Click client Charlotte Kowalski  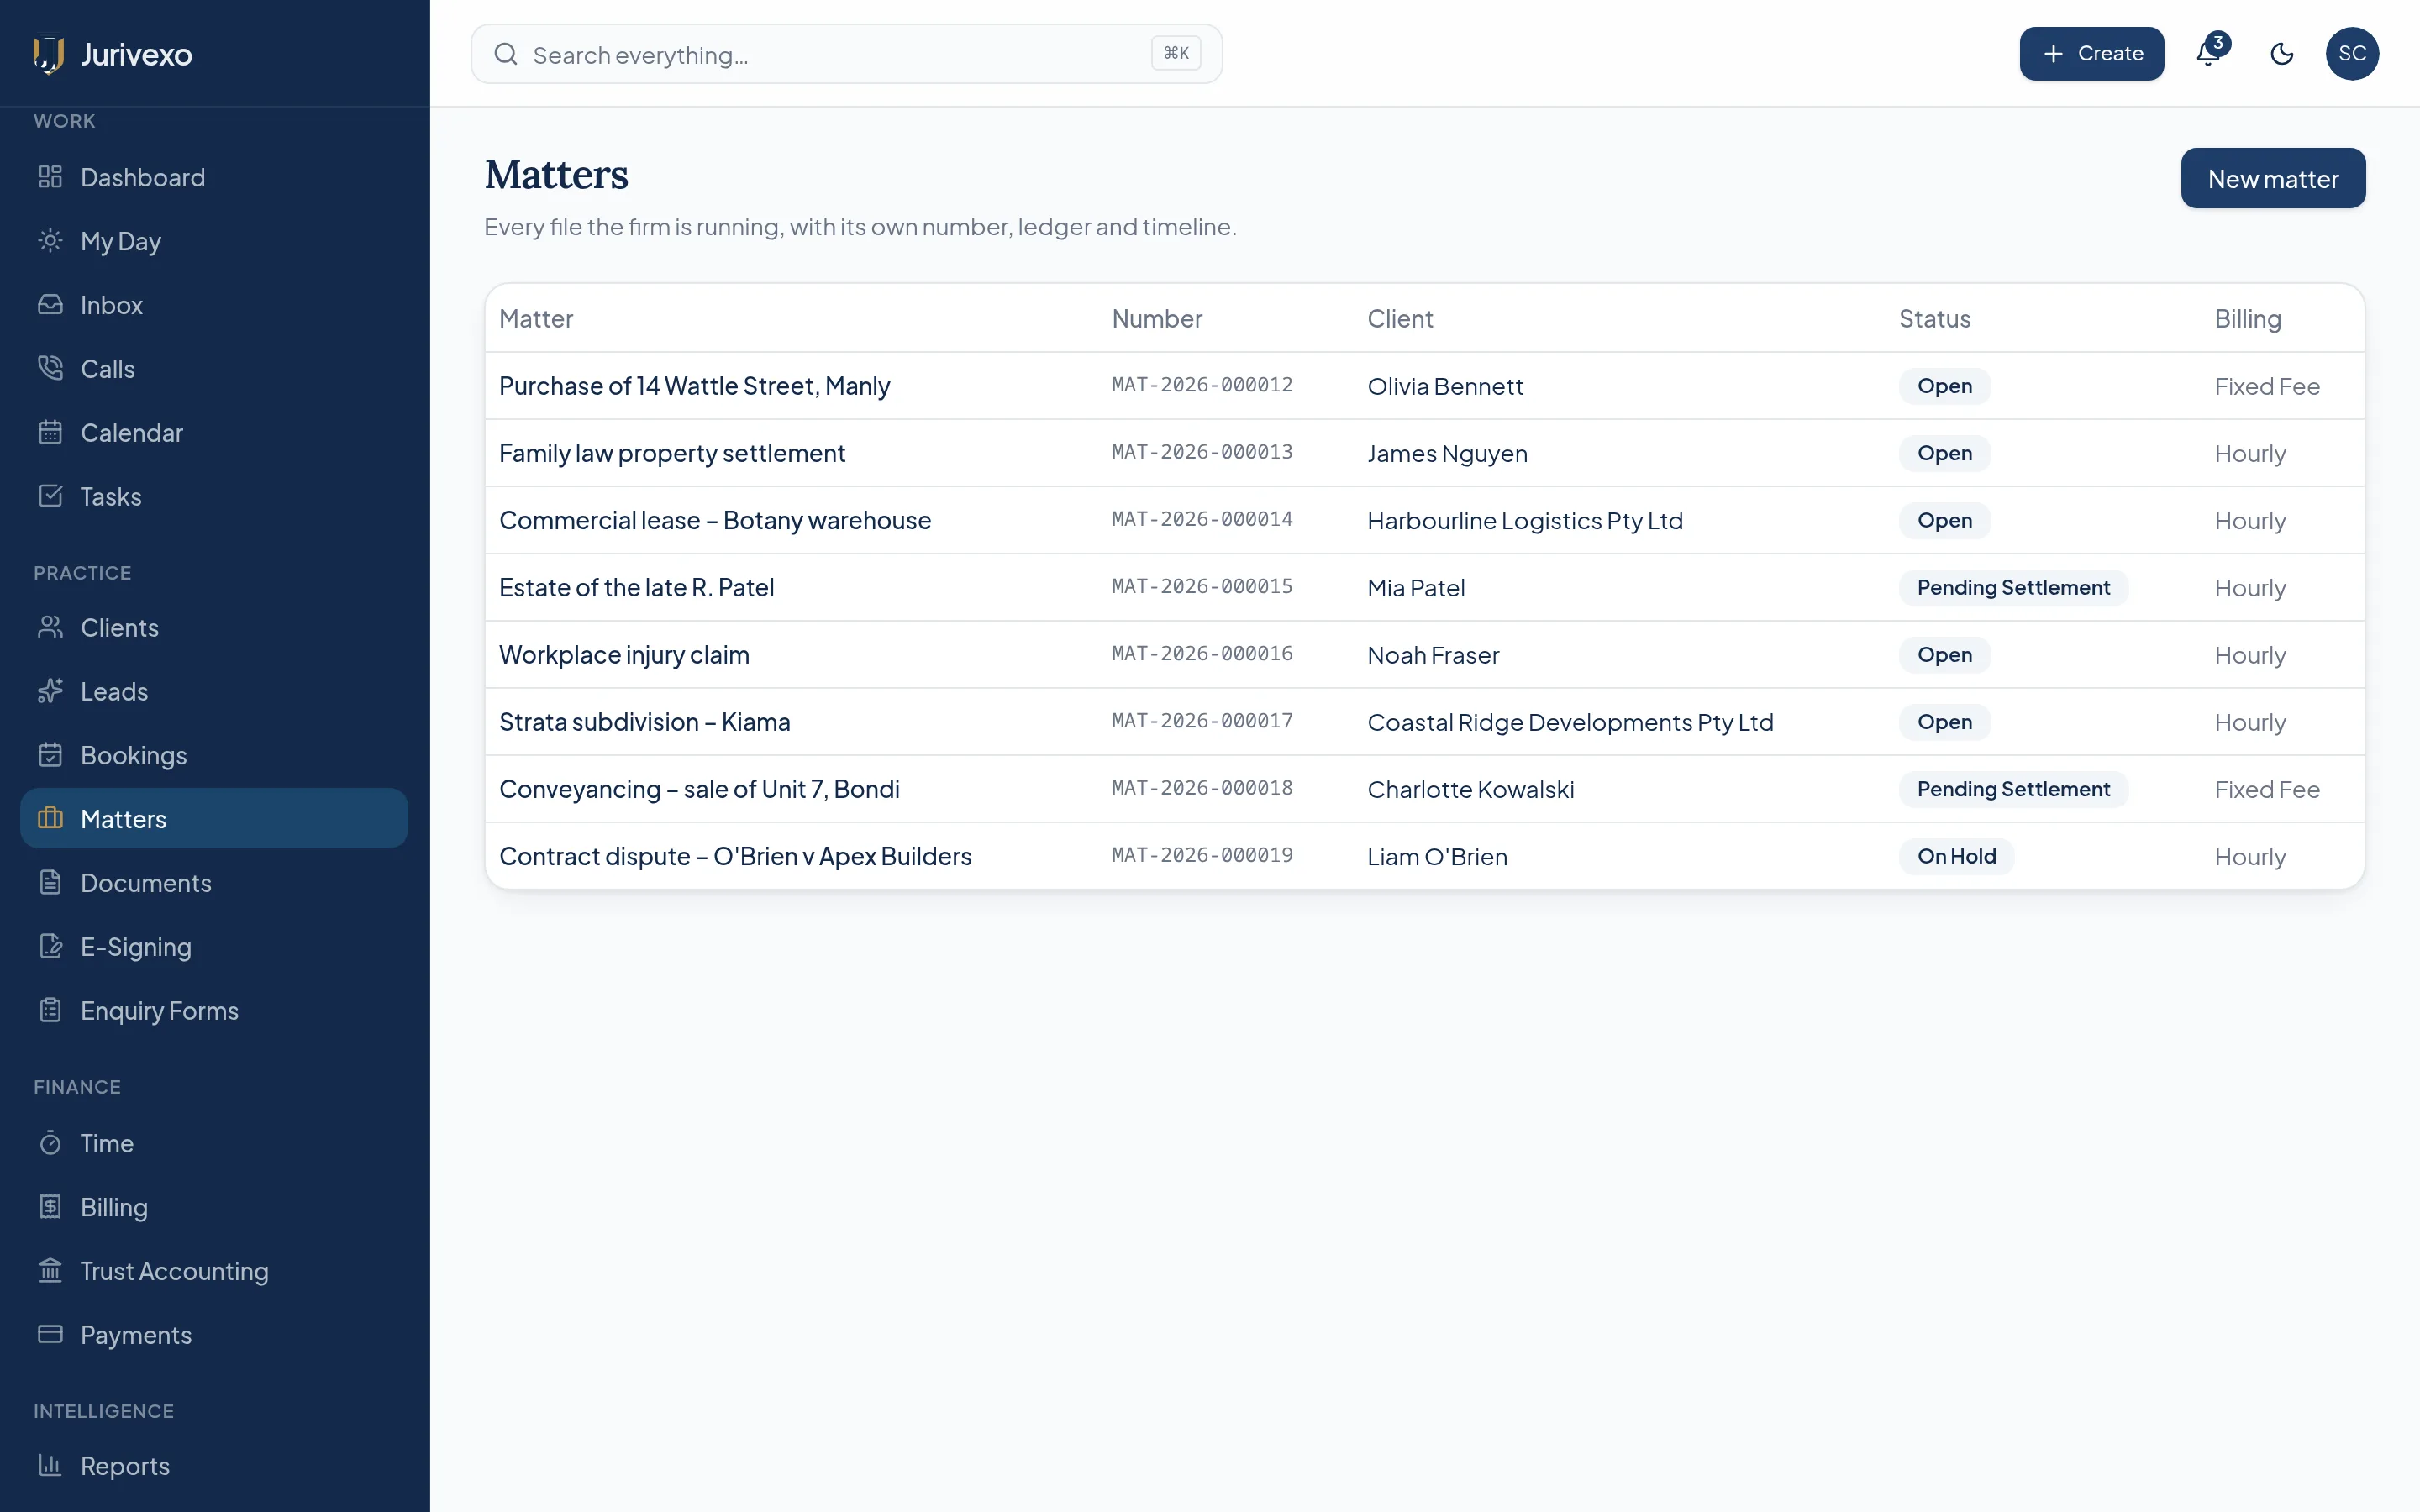[1470, 789]
